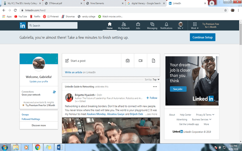Expand the post with see more

(151, 114)
